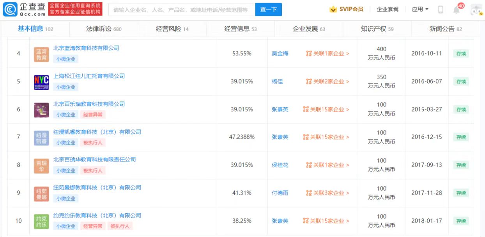Image resolution: width=485 pixels, height=237 pixels.
Task: Expand the 应用 dropdown menu
Action: click(x=420, y=9)
